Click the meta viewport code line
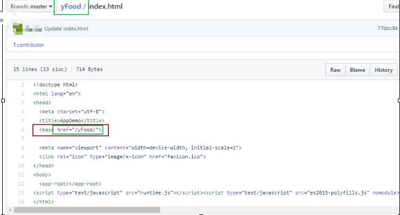This screenshot has width=400, height=215. tap(140, 148)
